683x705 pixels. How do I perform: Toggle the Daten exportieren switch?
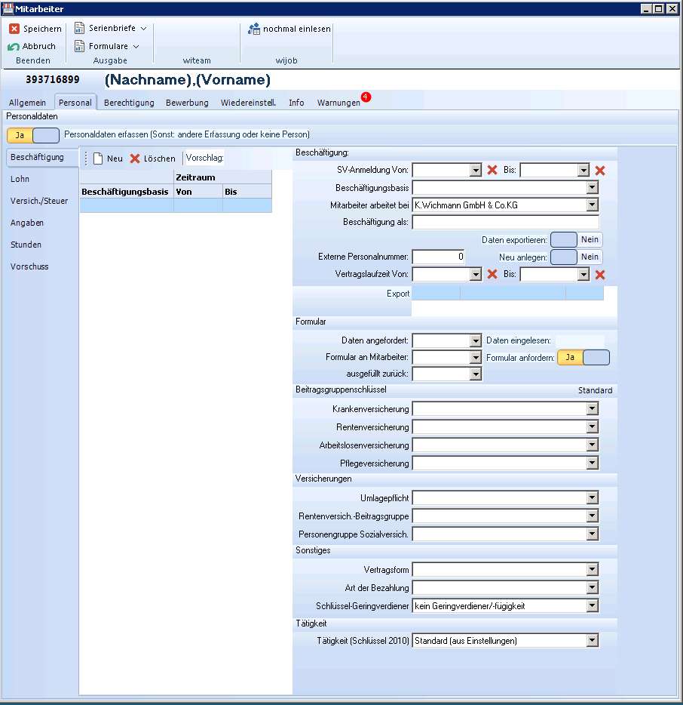pyautogui.click(x=577, y=239)
